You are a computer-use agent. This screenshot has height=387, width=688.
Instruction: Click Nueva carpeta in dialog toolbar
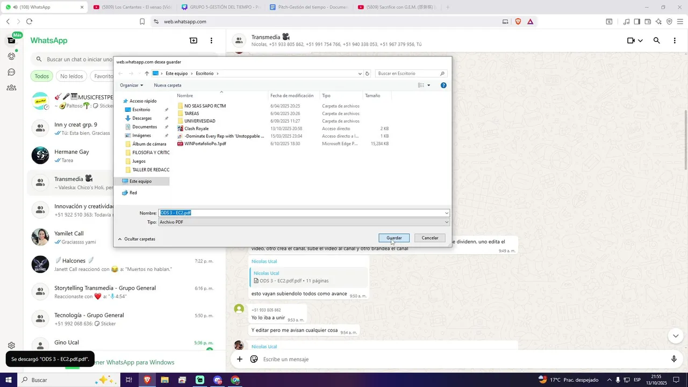168,85
